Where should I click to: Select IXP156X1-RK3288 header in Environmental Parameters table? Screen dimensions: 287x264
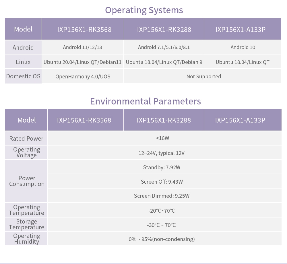point(164,120)
